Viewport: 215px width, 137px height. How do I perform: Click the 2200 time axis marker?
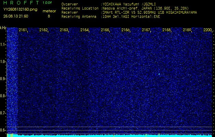207,30
